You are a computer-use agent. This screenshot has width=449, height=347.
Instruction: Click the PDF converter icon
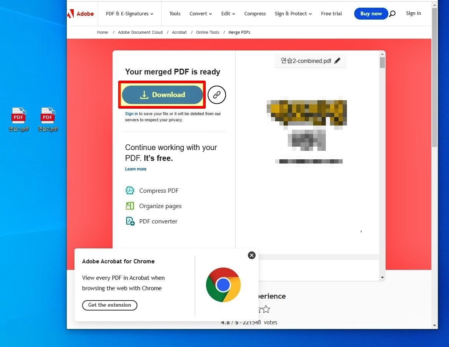130,221
